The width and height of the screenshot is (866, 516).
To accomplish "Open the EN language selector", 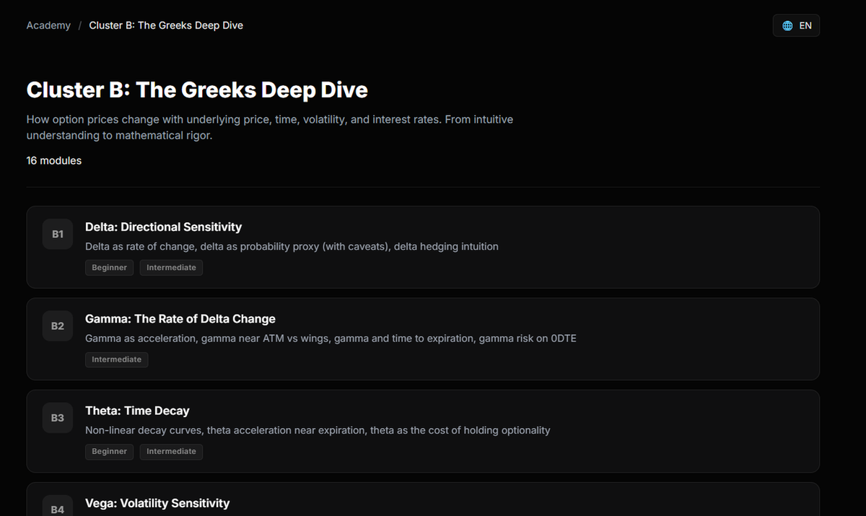I will tap(796, 25).
